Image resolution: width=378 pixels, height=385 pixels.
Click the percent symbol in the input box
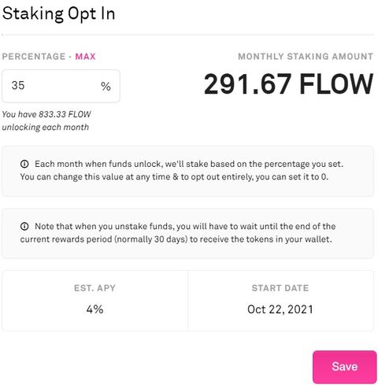click(x=106, y=86)
